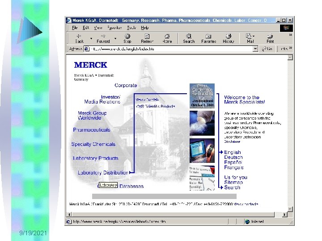
Task: Open the File menu
Action: click(75, 28)
